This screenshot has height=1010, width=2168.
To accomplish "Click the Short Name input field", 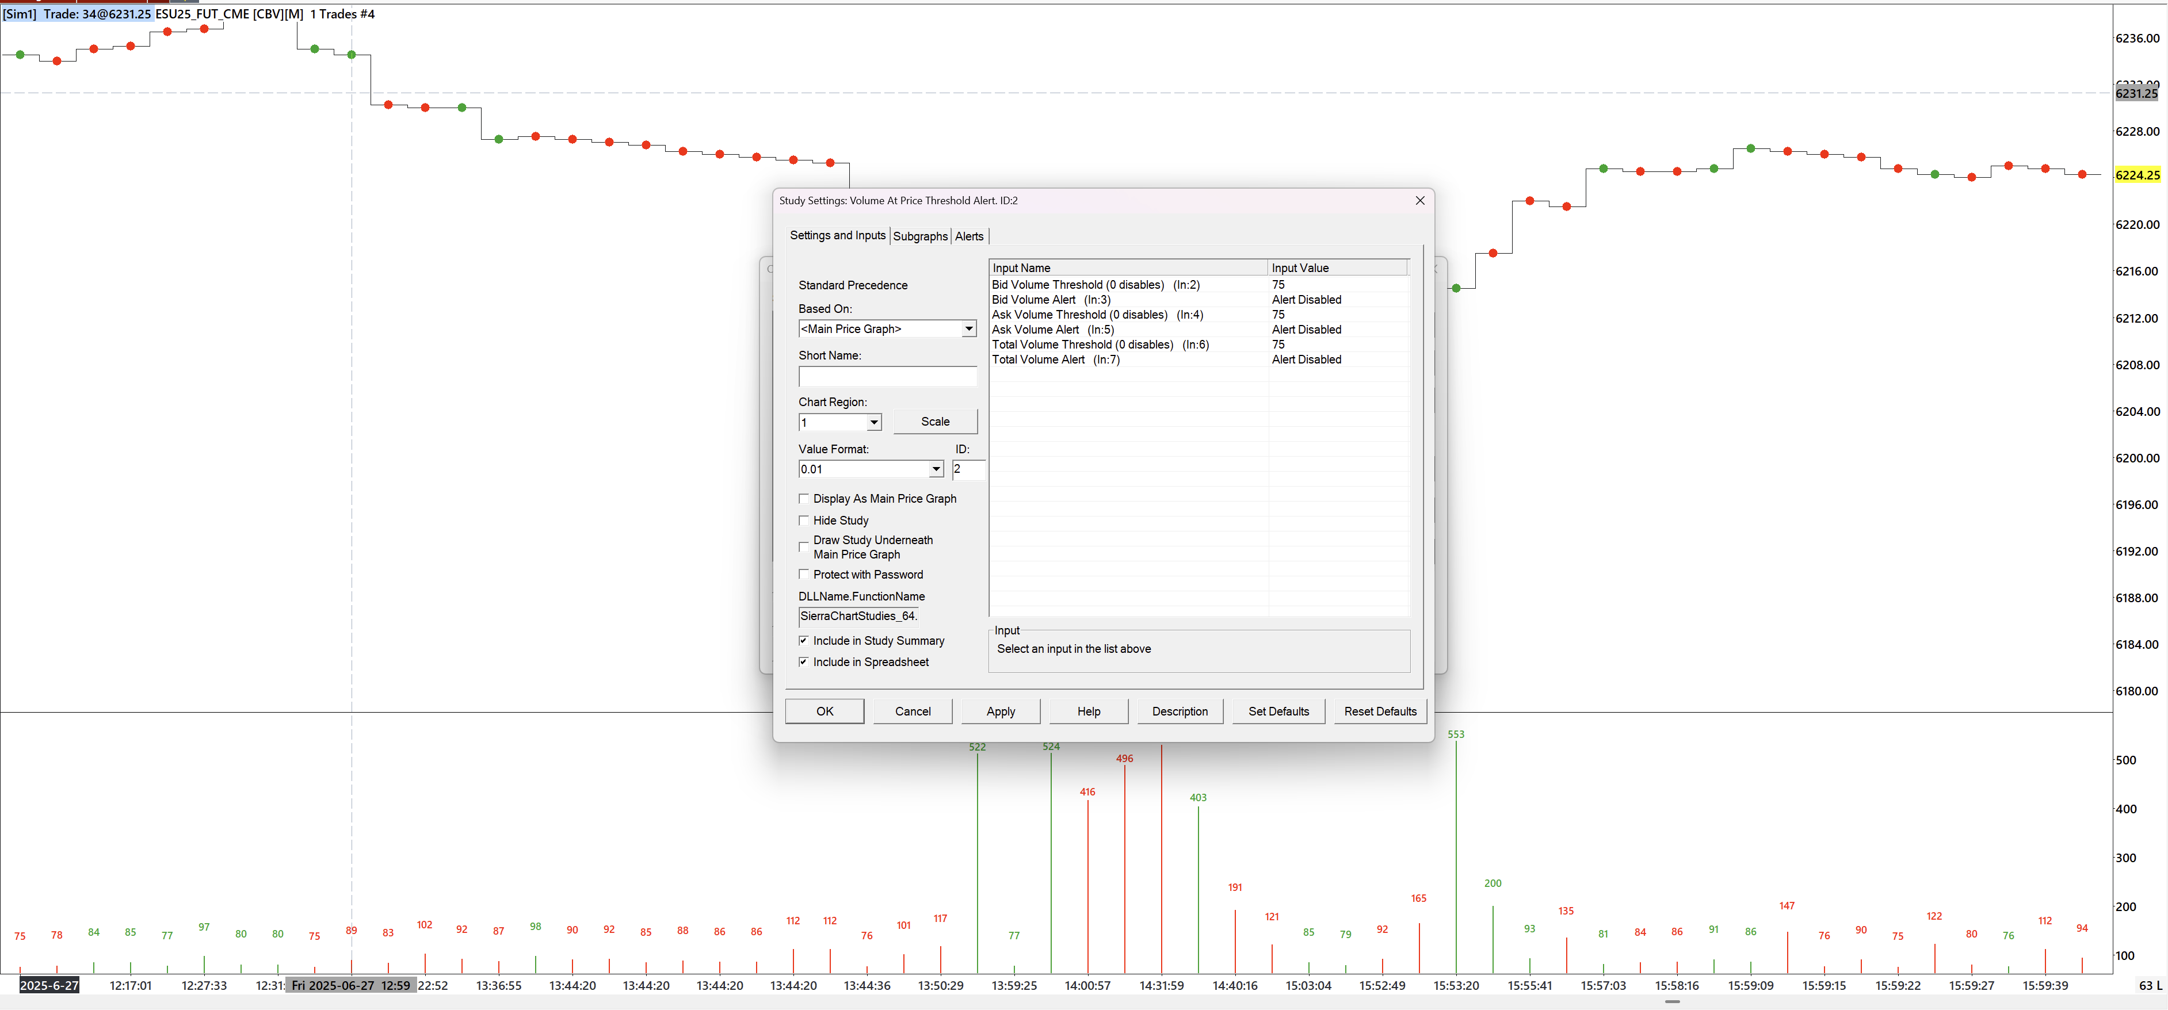I will pyautogui.click(x=887, y=377).
